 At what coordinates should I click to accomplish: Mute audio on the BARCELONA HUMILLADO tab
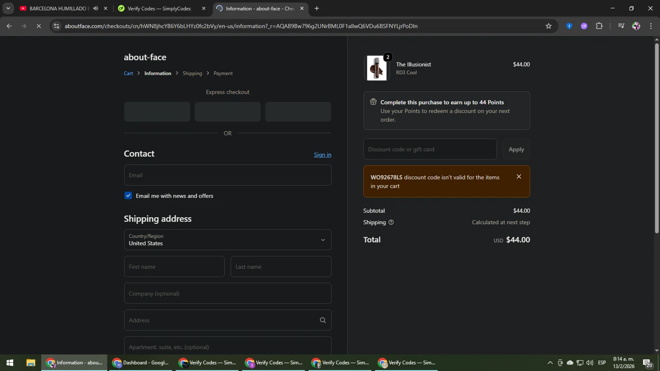95,8
